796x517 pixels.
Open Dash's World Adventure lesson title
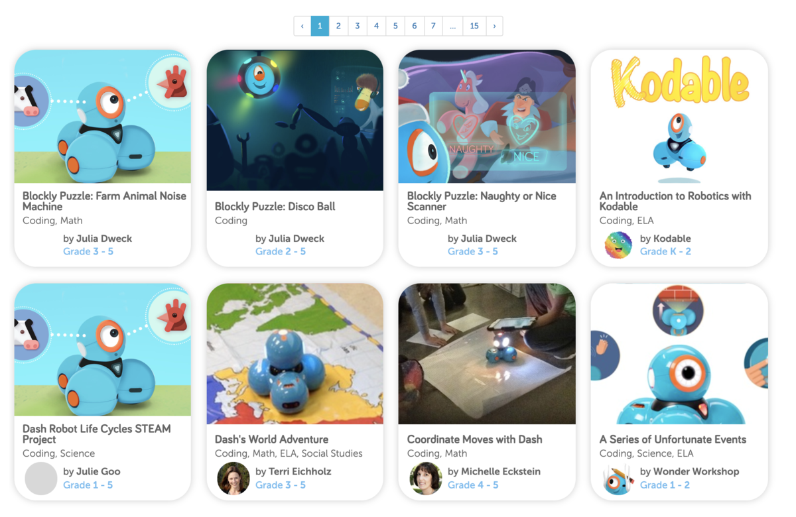click(x=271, y=439)
